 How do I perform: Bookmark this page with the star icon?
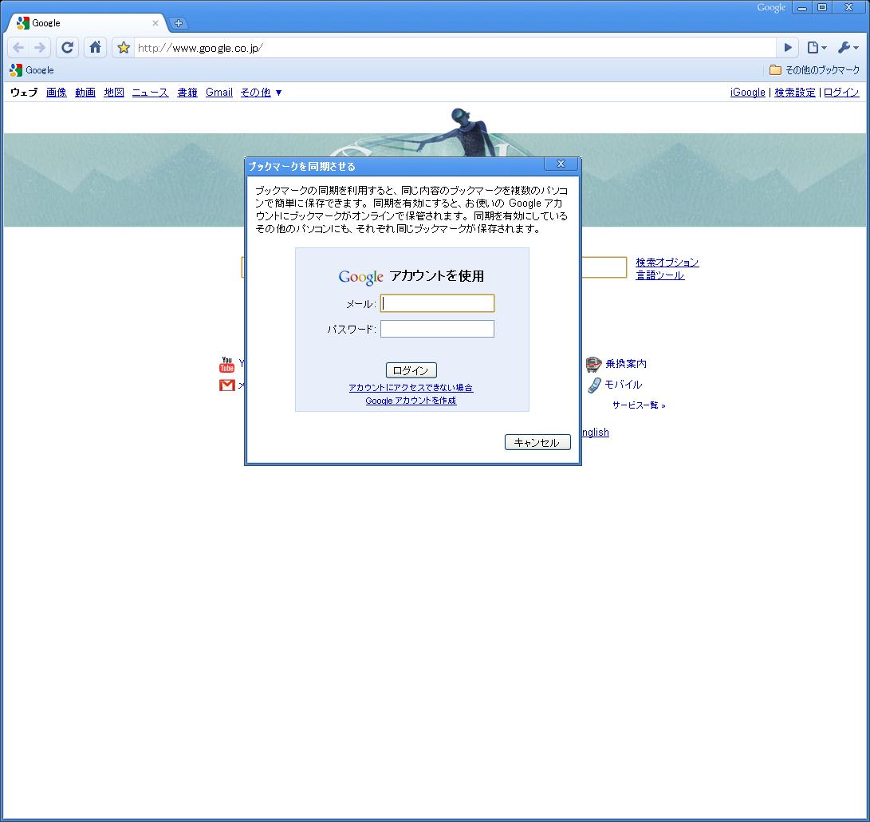click(124, 48)
